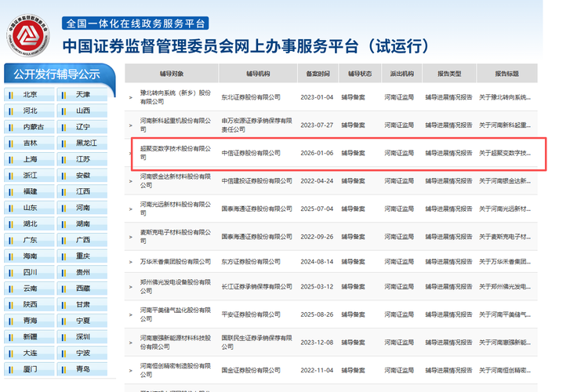570x392 pixels.
Task: Select 安徽 region
Action: tap(82, 176)
